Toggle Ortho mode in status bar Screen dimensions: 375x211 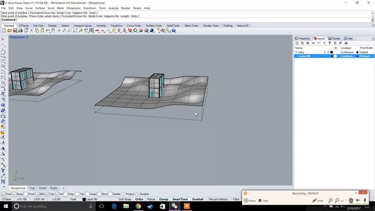(139, 199)
